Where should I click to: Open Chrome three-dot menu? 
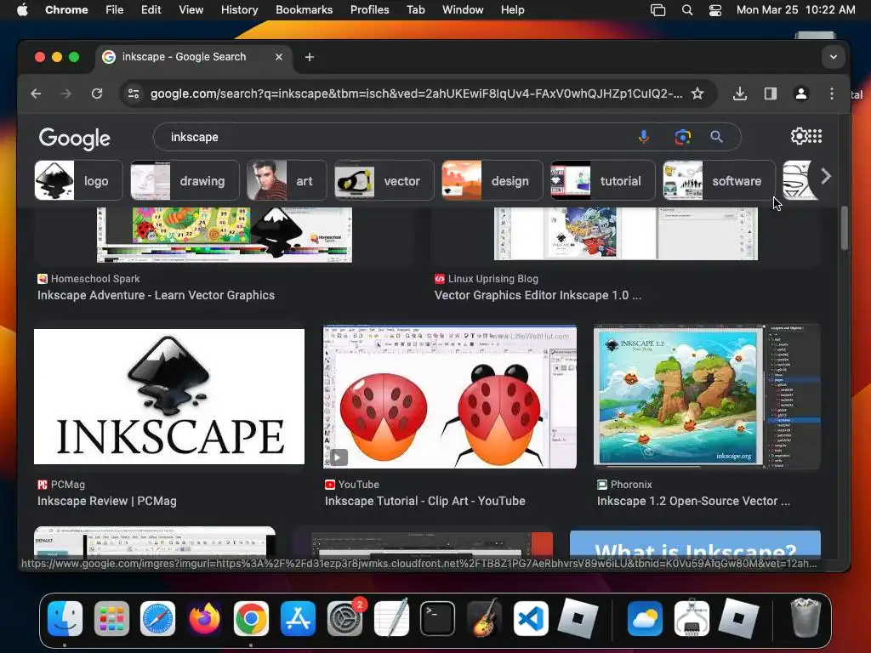(832, 94)
